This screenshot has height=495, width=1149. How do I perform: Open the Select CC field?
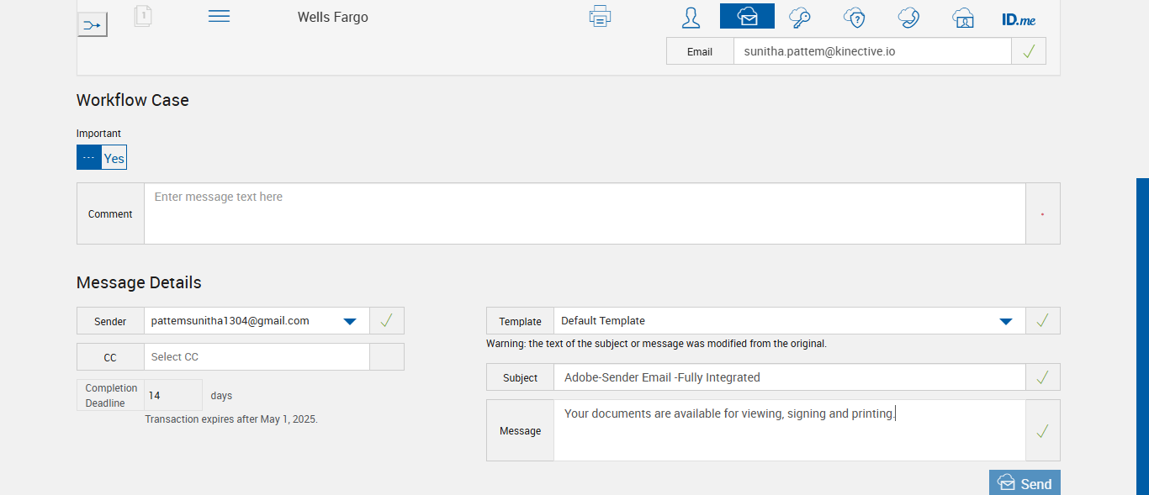click(257, 357)
